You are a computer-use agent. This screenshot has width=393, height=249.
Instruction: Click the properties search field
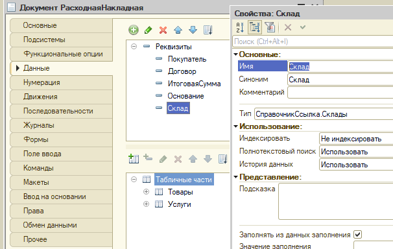313,41
